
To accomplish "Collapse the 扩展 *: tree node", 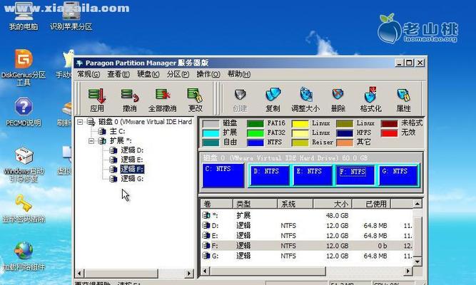I will click(x=91, y=141).
